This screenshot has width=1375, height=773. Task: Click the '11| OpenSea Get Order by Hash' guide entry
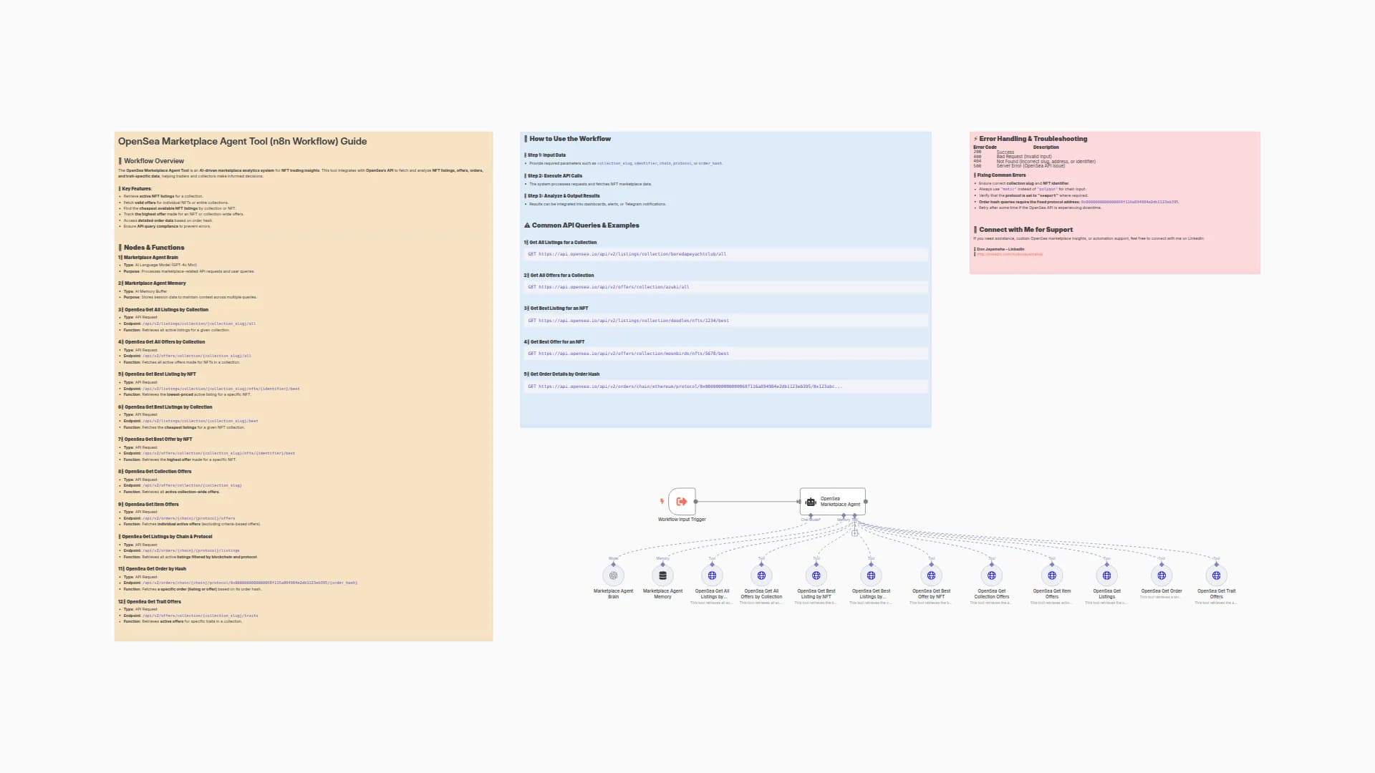tap(152, 569)
